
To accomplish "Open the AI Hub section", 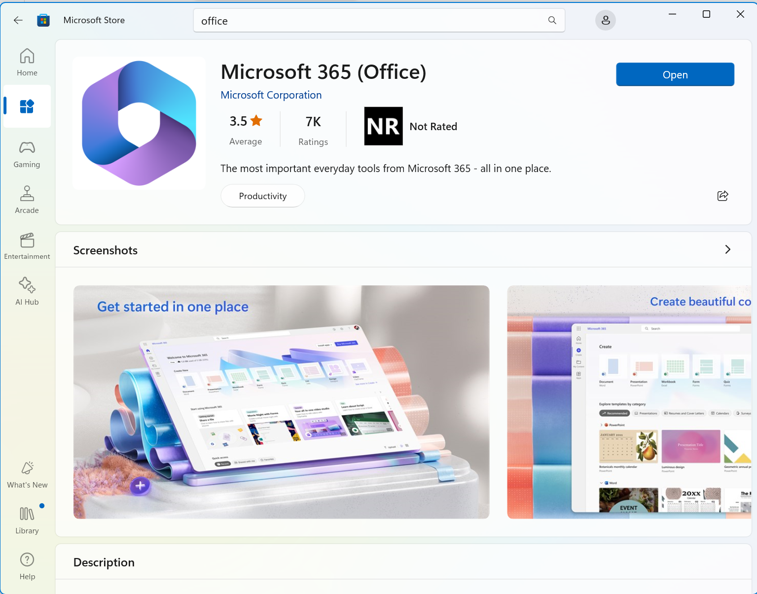I will pos(27,291).
